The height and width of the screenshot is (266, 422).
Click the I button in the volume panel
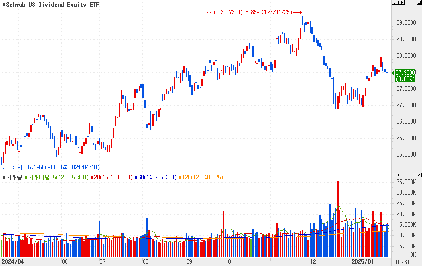tap(398, 175)
